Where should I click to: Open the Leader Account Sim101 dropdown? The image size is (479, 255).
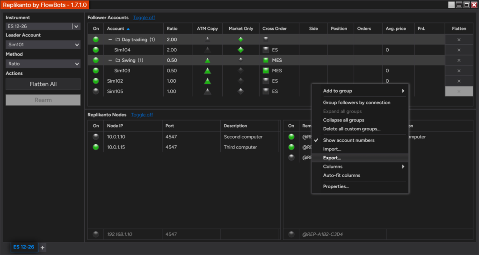[43, 44]
